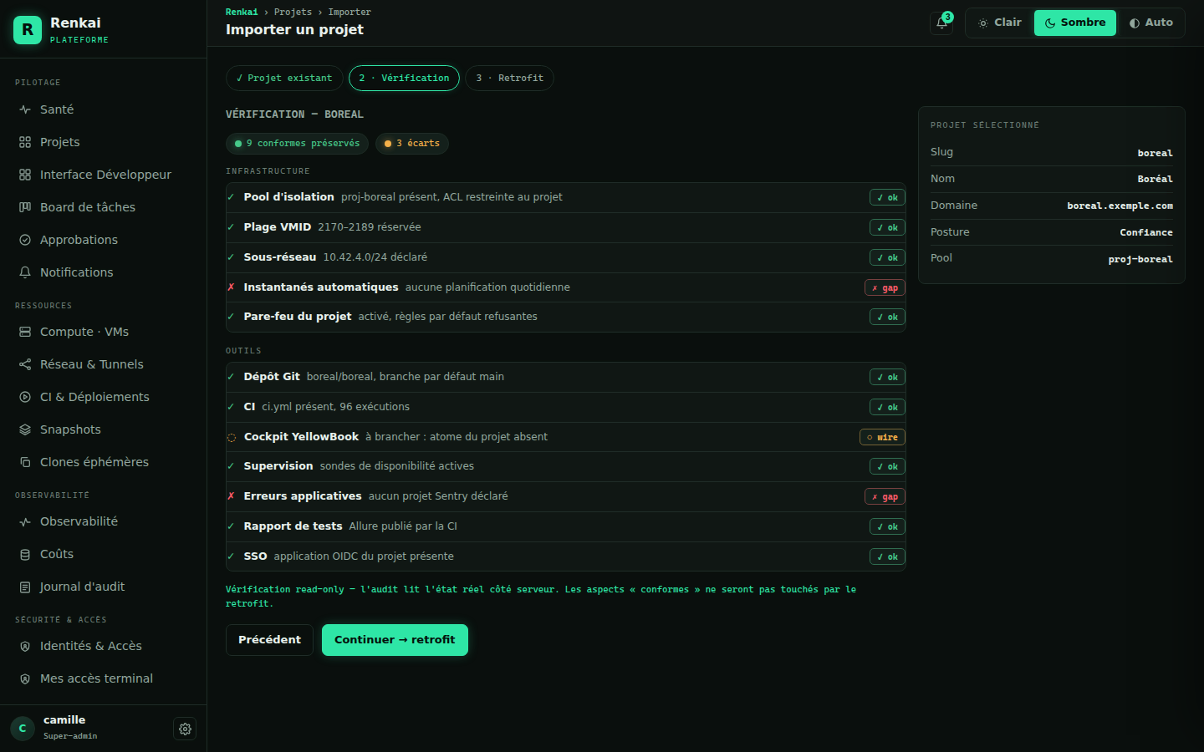The image size is (1204, 752).
Task: Click the Board de tâches icon
Action: pyautogui.click(x=25, y=207)
